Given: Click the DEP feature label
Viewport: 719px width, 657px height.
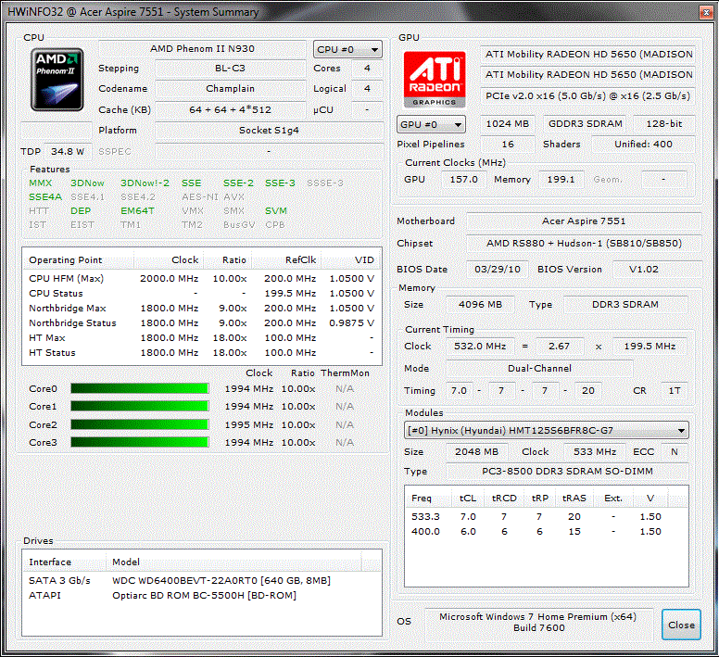Looking at the screenshot, I should 81,211.
